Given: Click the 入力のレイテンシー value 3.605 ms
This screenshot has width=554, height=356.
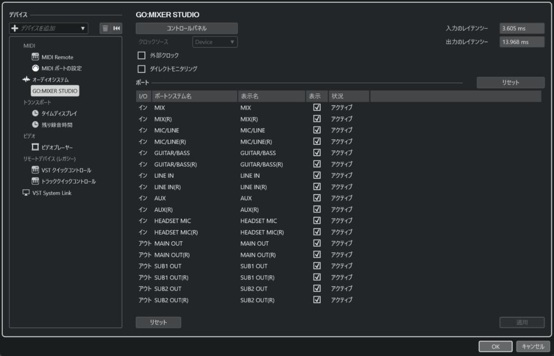Looking at the screenshot, I should coord(522,28).
